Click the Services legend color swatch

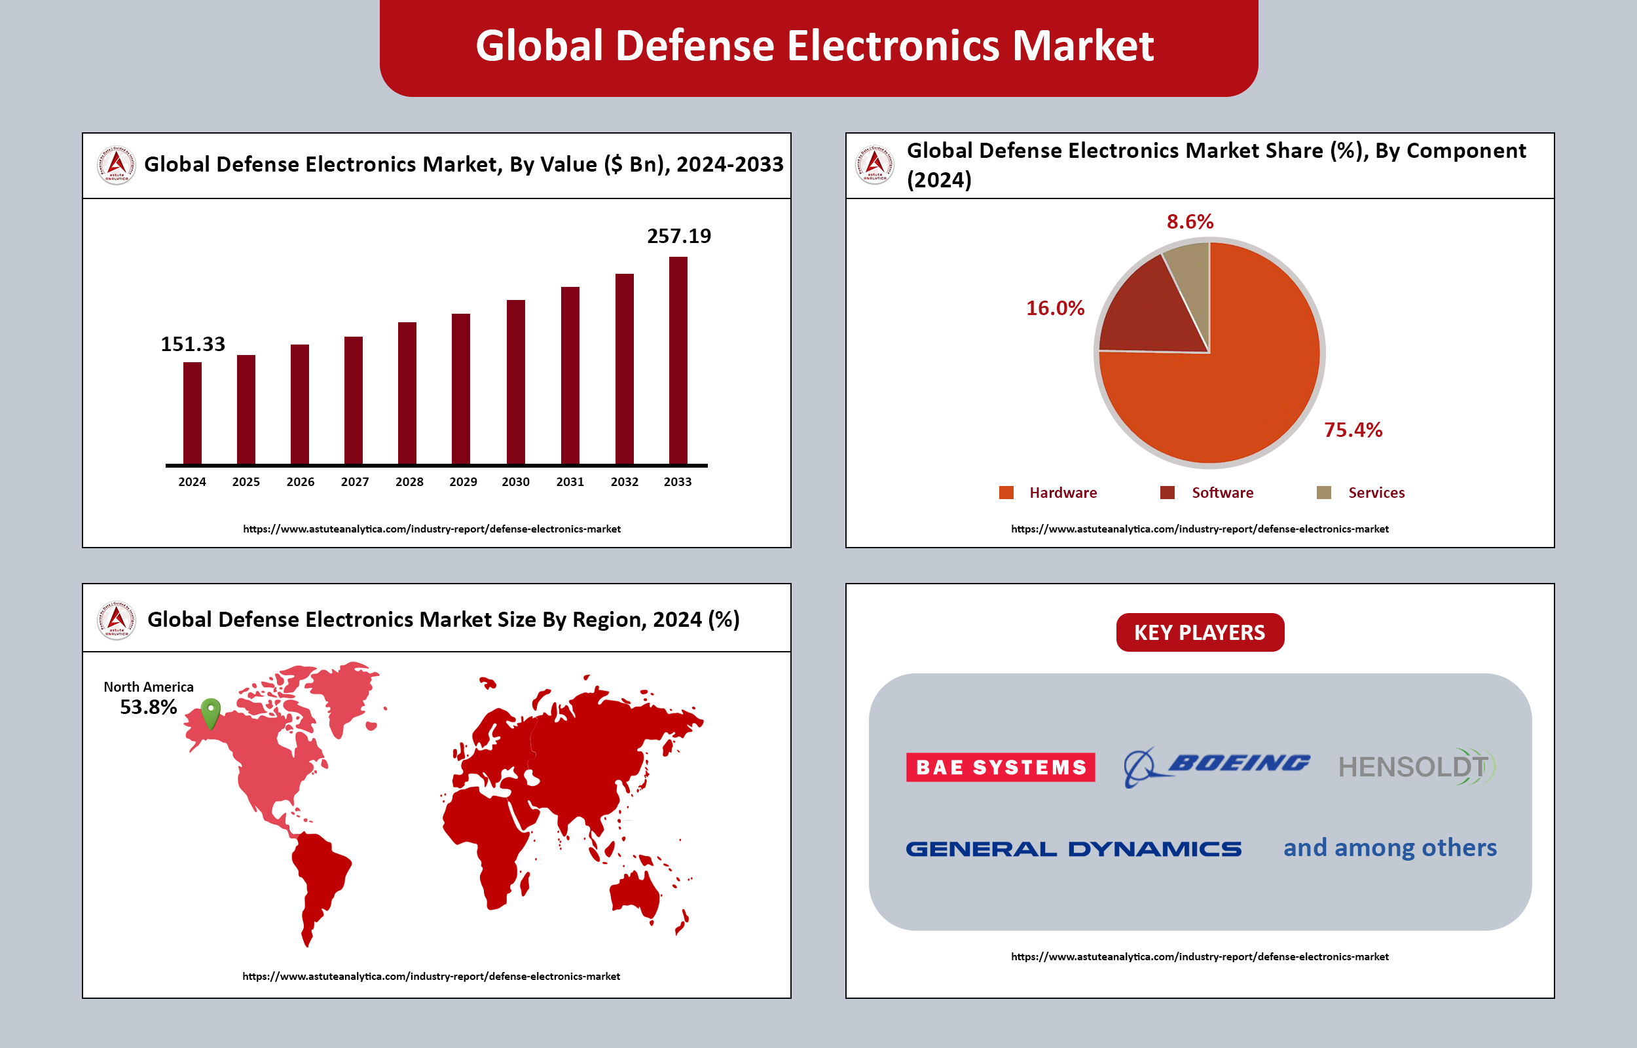[1323, 492]
